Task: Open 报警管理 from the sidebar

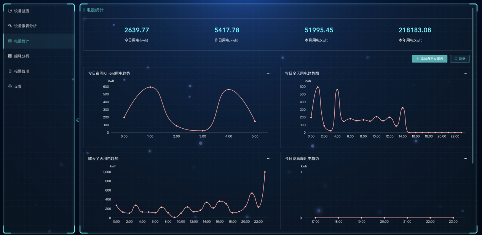Action: [x=38, y=71]
